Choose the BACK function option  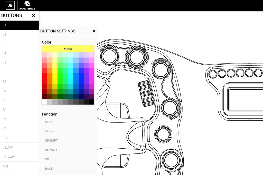(x=49, y=169)
